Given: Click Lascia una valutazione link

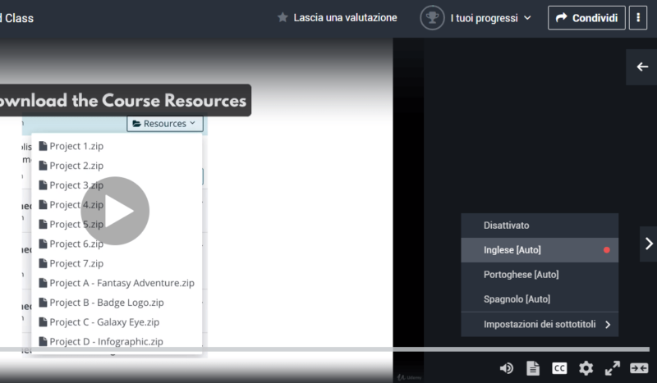Looking at the screenshot, I should coord(337,17).
